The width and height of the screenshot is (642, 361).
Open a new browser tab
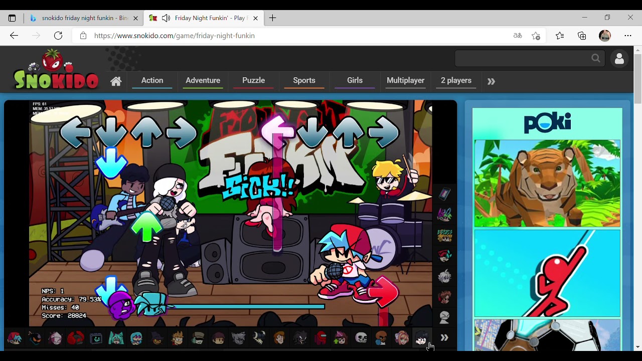(x=272, y=18)
